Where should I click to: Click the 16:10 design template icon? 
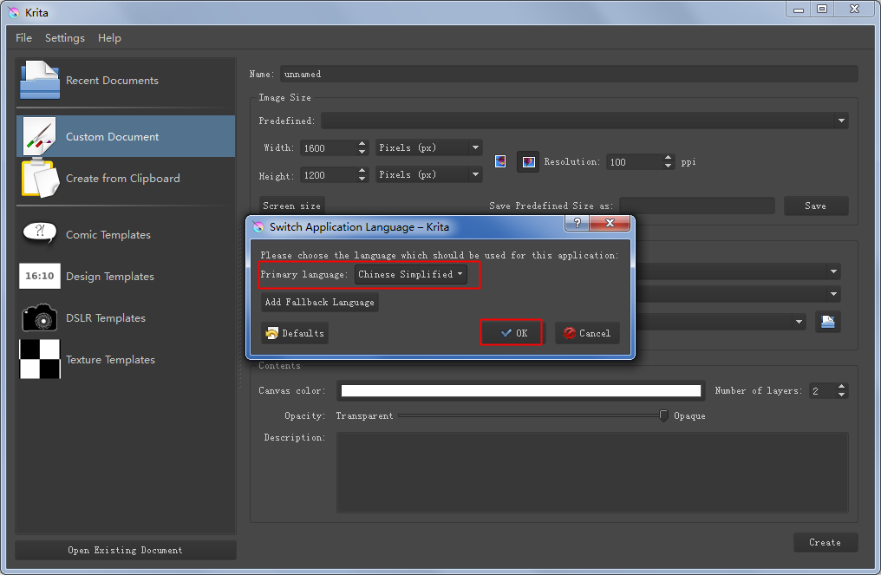coord(39,276)
